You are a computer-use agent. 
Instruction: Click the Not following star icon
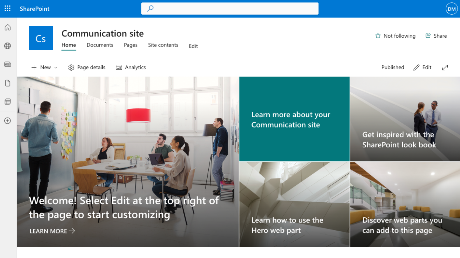click(x=378, y=36)
